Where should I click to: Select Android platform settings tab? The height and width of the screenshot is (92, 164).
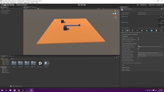(x=137, y=31)
